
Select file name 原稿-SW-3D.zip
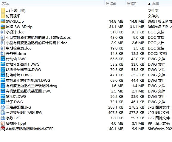pyautogui.click(x=19, y=27)
